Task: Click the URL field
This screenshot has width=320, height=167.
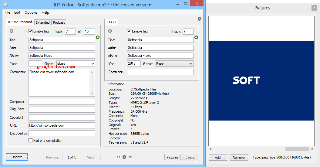Action: coord(62,125)
